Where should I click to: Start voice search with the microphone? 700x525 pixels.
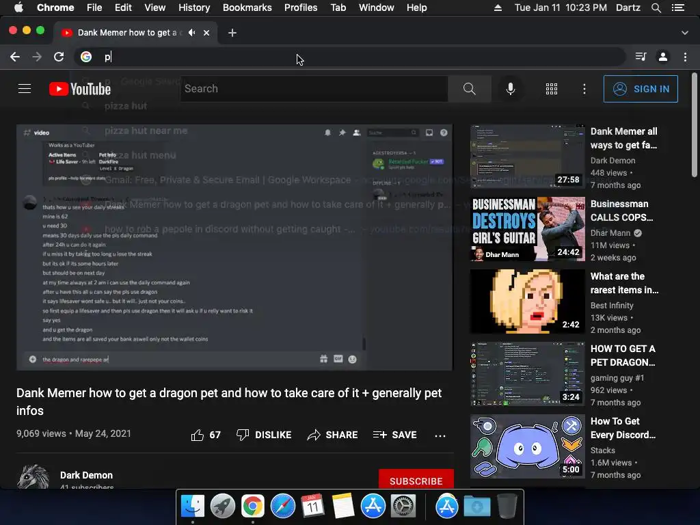tap(511, 89)
